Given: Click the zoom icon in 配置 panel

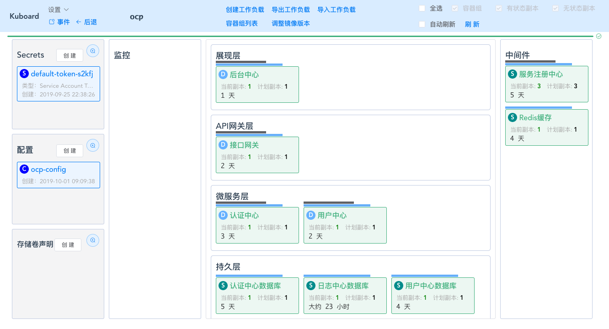Looking at the screenshot, I should coord(93,146).
